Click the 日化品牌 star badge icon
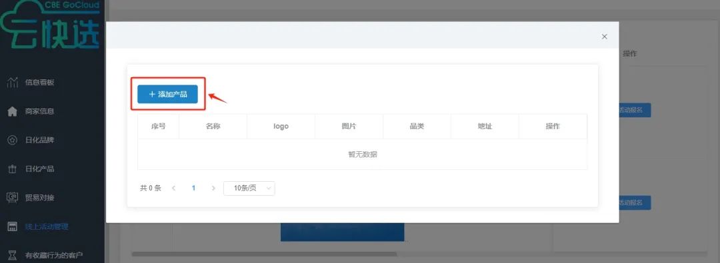Viewport: 720px width, 263px height. (13, 140)
